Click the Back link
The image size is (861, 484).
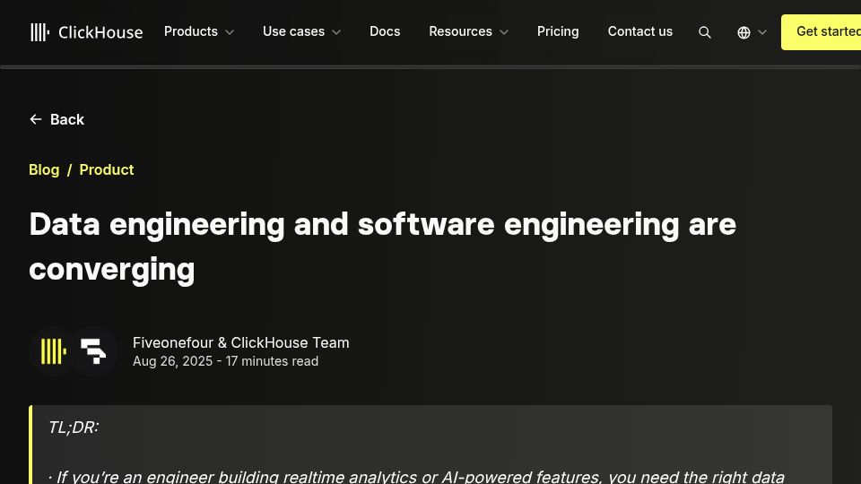point(57,119)
